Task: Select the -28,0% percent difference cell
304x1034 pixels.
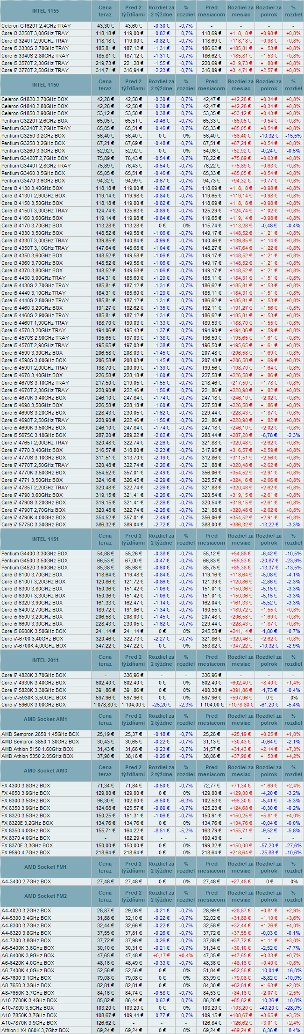Action: pos(293,1008)
